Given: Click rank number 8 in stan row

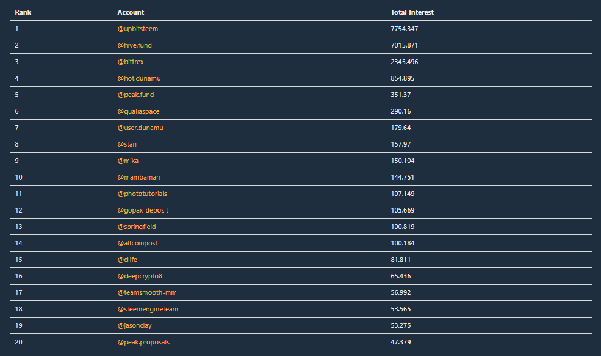Looking at the screenshot, I should coord(16,144).
